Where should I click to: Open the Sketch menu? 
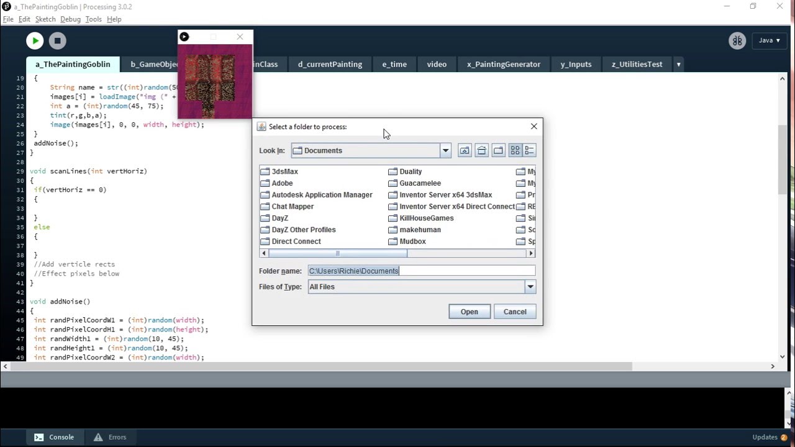[x=45, y=19]
